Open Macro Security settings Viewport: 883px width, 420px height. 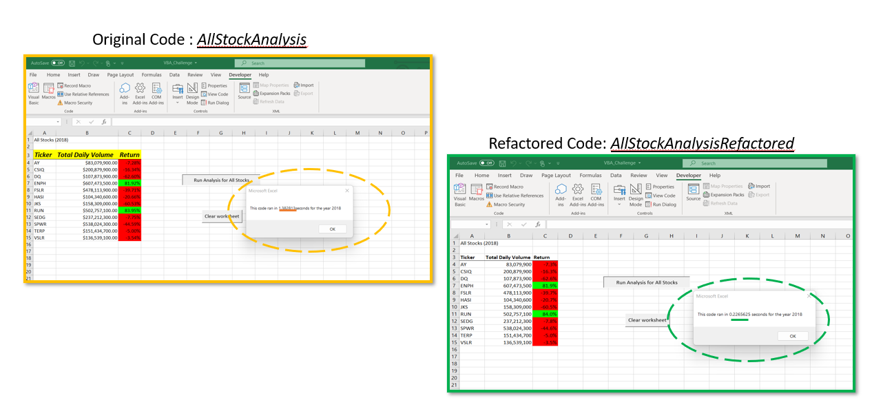click(79, 103)
